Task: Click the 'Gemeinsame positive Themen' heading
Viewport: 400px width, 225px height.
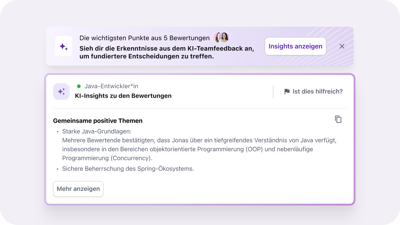Action: (98, 121)
